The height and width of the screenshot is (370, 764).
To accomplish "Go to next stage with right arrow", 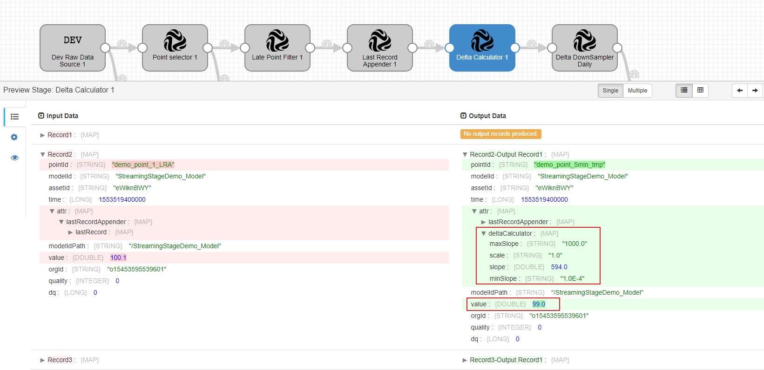I will [755, 91].
